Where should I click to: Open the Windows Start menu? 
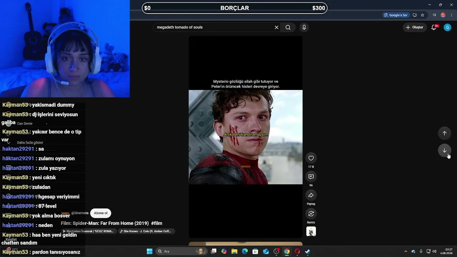(x=150, y=251)
